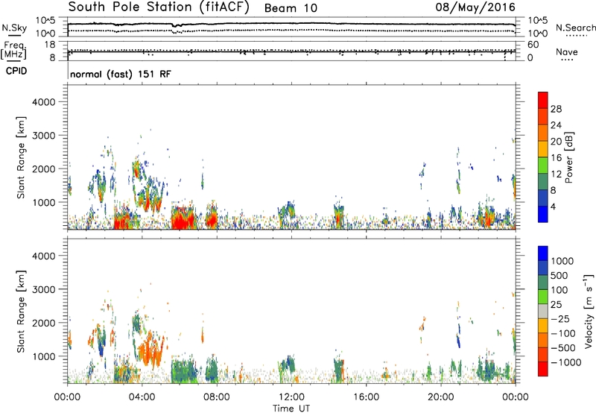596x413 pixels.
Task: Click the Time UT axis title
Action: [291, 409]
